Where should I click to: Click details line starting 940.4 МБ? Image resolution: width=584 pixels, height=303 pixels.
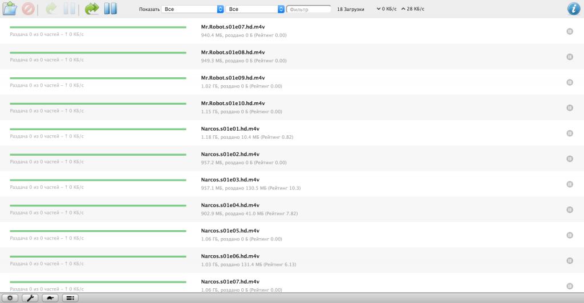(244, 35)
